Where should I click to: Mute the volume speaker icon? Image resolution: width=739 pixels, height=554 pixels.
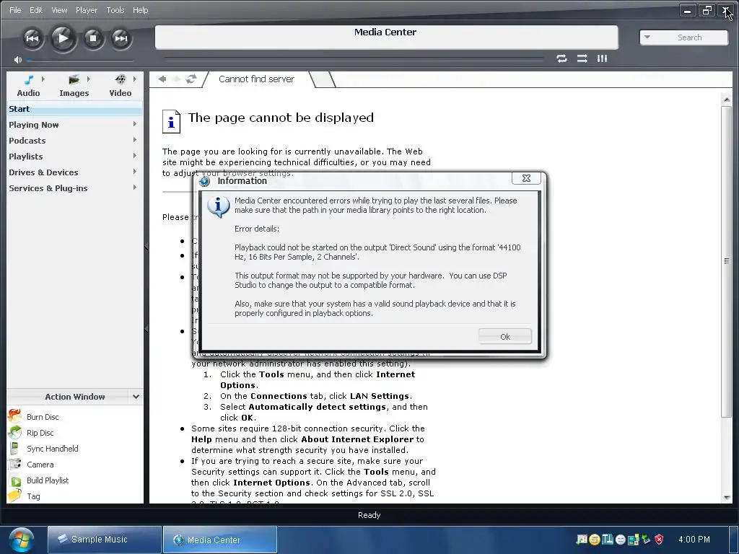coord(18,60)
